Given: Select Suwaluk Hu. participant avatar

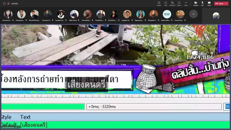Looking at the screenshot, I should point(61,14).
